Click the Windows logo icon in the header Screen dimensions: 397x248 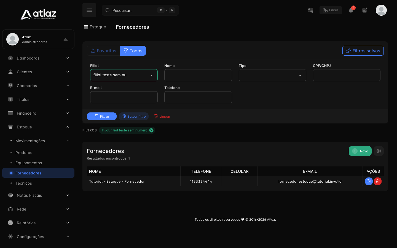pyautogui.click(x=310, y=10)
